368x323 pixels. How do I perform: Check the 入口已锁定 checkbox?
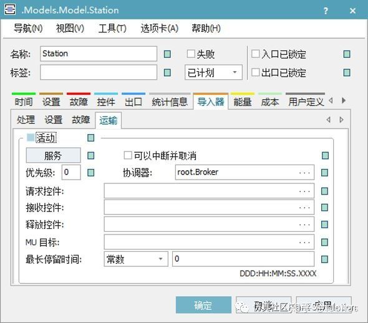click(x=255, y=54)
